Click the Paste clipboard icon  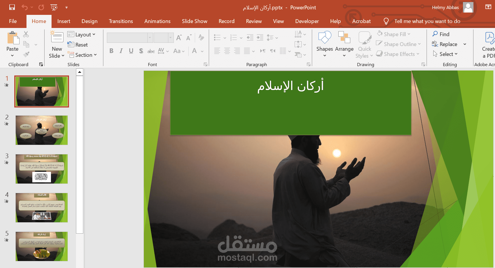click(x=13, y=38)
